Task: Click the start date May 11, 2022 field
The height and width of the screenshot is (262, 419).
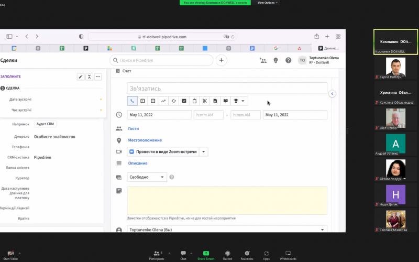Action: click(x=159, y=115)
